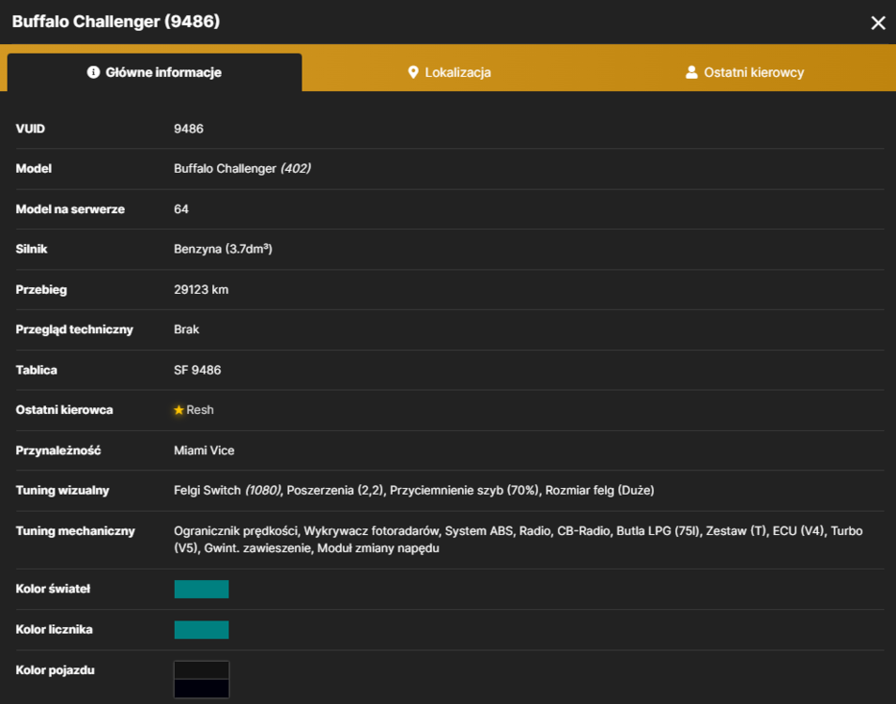This screenshot has width=896, height=704.
Task: Click the Przegląd techniczny value Brak
Action: coord(186,329)
